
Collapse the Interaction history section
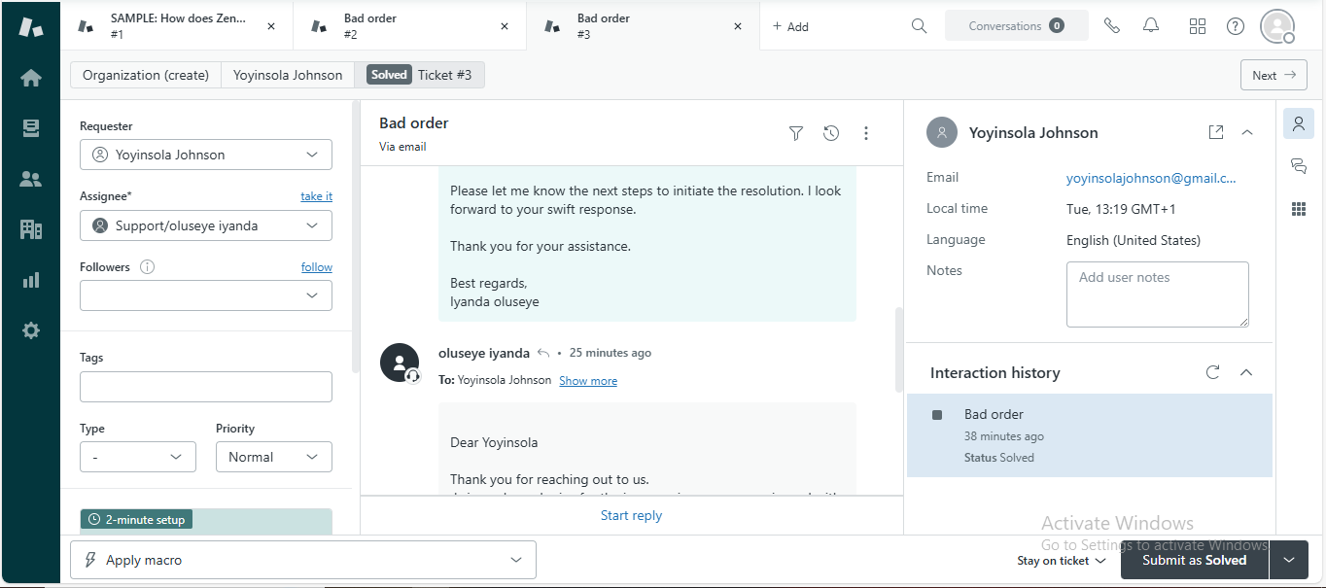[1246, 372]
